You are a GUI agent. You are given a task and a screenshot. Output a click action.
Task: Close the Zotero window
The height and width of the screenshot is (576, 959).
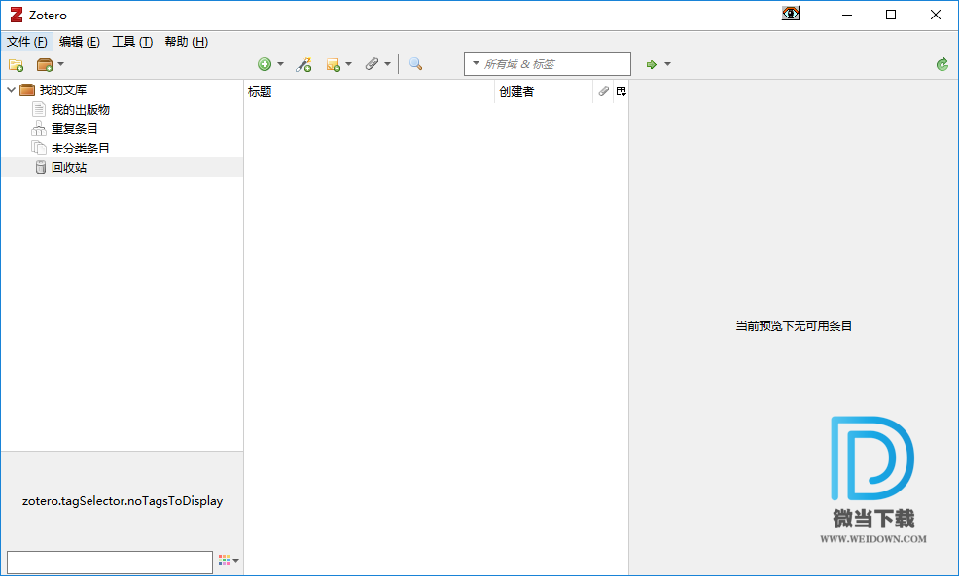pyautogui.click(x=935, y=15)
